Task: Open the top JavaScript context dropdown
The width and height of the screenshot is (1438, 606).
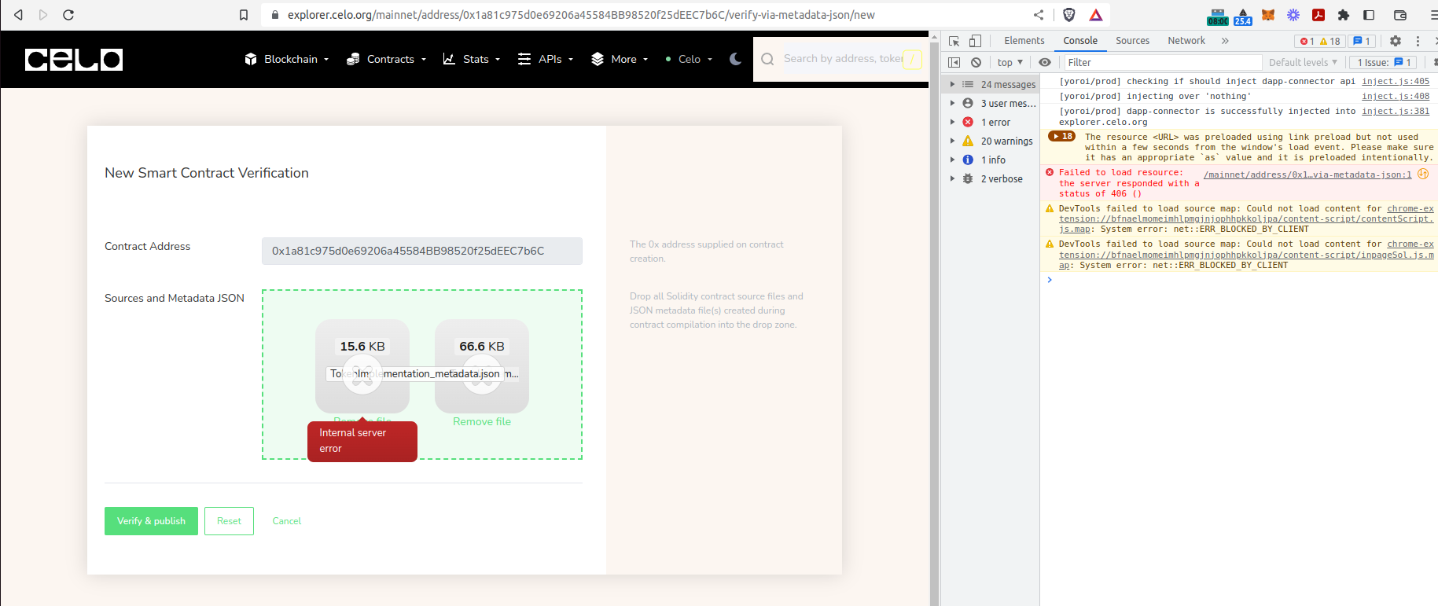Action: point(1010,62)
